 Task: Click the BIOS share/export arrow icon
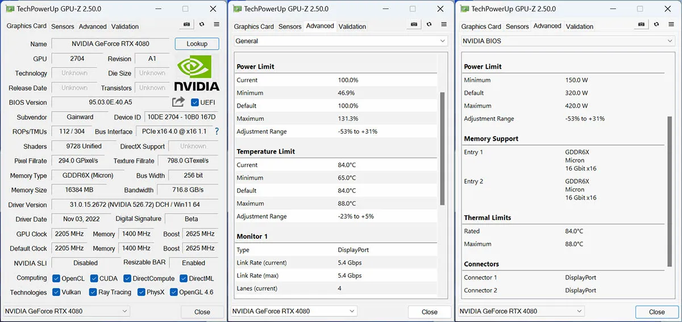tap(178, 101)
